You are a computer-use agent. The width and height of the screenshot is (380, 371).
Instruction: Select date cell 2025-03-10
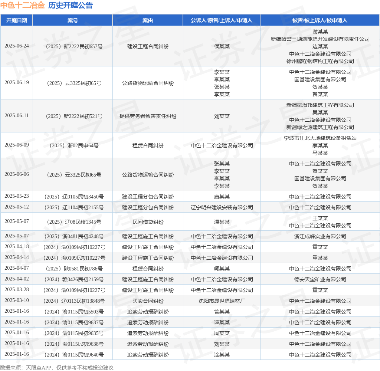pyautogui.click(x=17, y=300)
